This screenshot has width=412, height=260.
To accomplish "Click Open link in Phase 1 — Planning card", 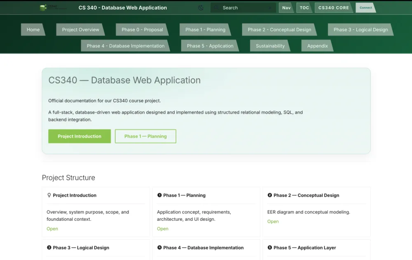I will click(x=163, y=229).
